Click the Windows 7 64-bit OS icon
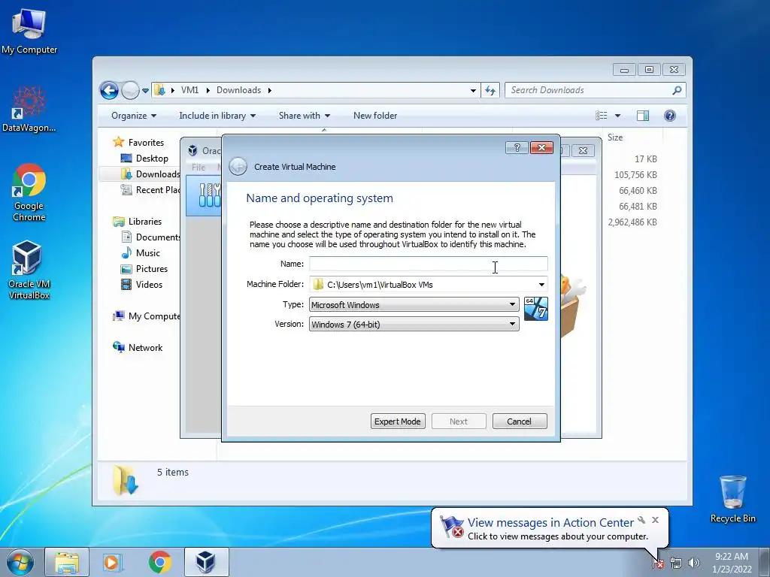770x577 pixels. [x=535, y=309]
